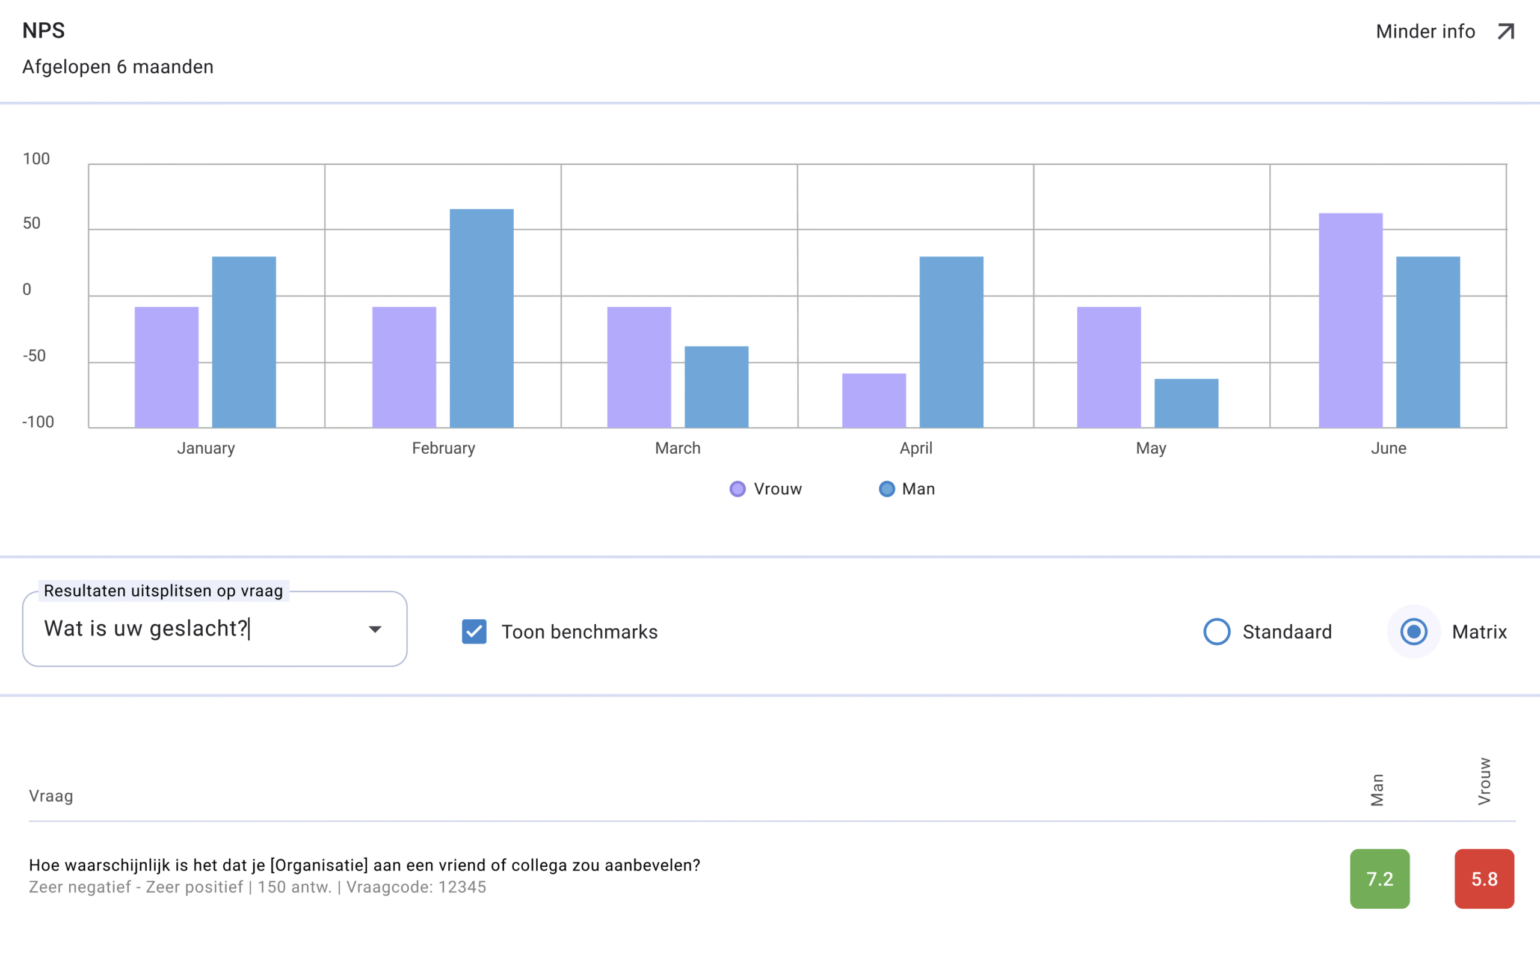The height and width of the screenshot is (963, 1540).
Task: Click the Man legend circle marker
Action: 887,489
